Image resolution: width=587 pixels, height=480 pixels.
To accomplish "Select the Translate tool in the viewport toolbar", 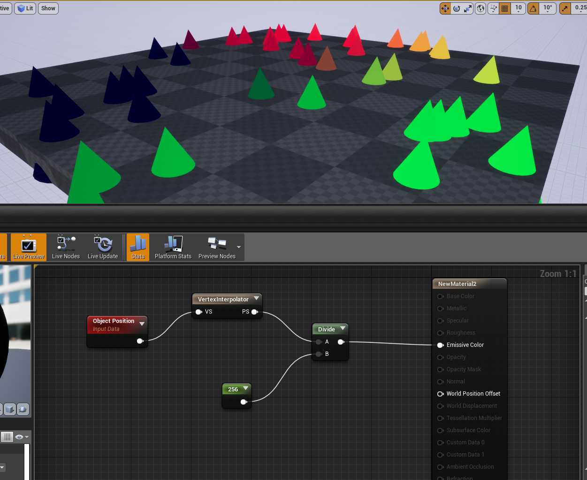I will point(445,8).
